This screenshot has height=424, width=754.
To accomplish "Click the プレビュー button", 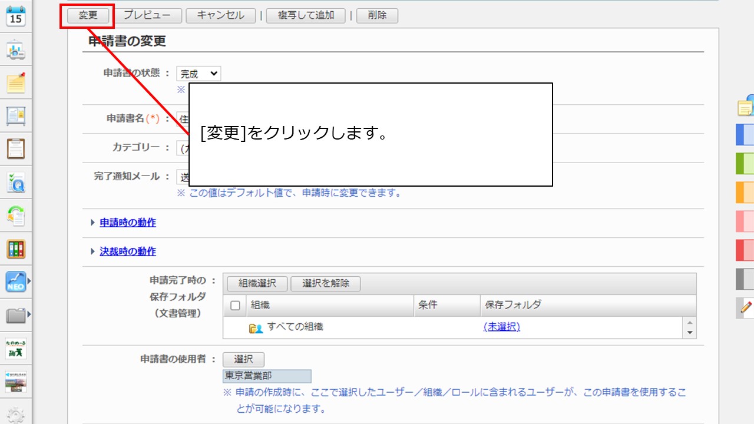I will point(147,15).
